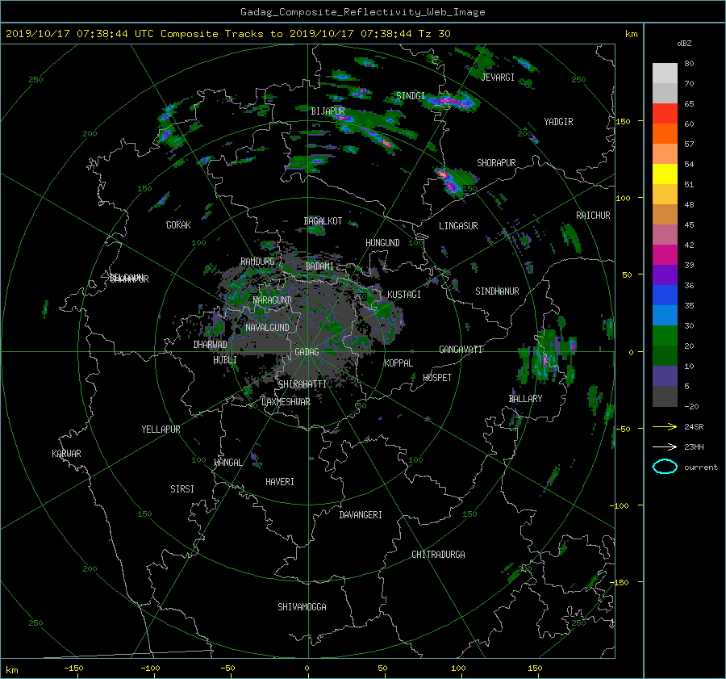The width and height of the screenshot is (726, 679).
Task: Click the SINDHANUR city label
Action: tap(497, 291)
